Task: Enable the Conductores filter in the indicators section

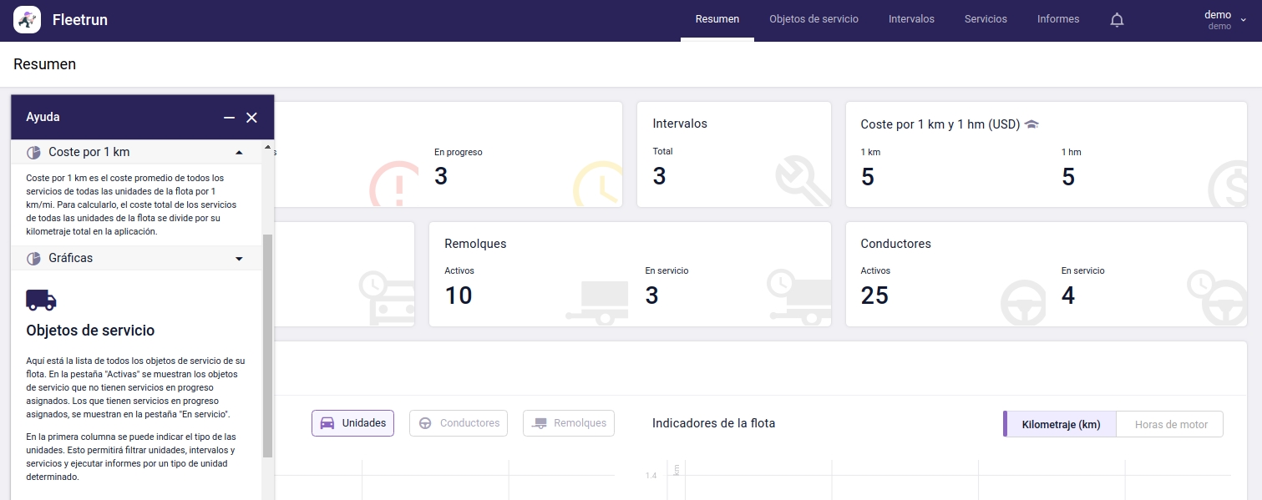Action: pyautogui.click(x=458, y=423)
